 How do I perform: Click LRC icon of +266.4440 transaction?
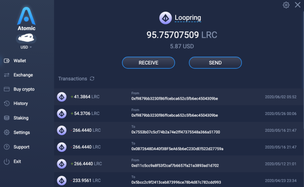(x=62, y=164)
